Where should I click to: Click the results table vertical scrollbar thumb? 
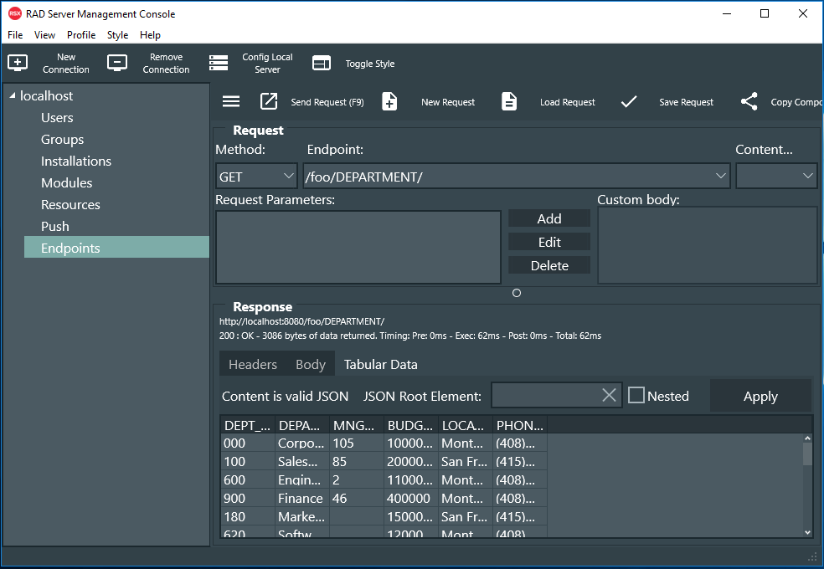(807, 454)
